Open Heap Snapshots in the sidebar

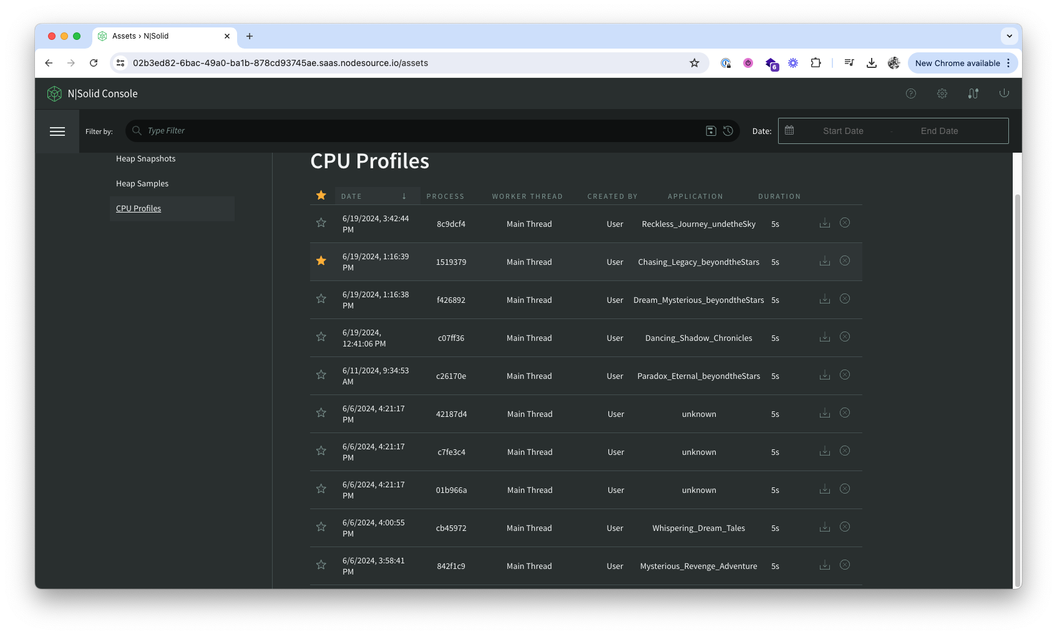145,159
